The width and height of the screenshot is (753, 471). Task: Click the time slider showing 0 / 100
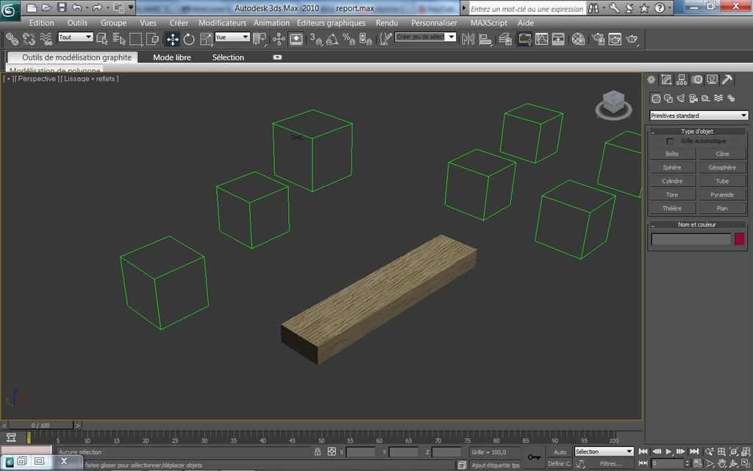coord(41,425)
